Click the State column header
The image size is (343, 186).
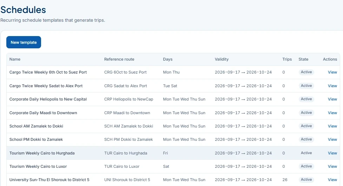point(303,59)
